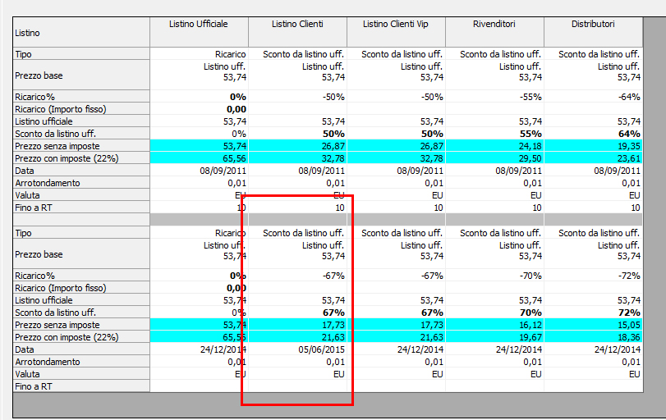Click the 08/09/2011 date under Distributori
666x420 pixels.
[593, 171]
